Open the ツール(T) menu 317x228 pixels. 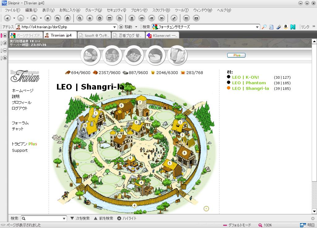point(182,10)
